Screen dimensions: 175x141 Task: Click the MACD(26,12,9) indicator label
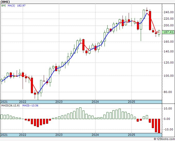(10, 106)
